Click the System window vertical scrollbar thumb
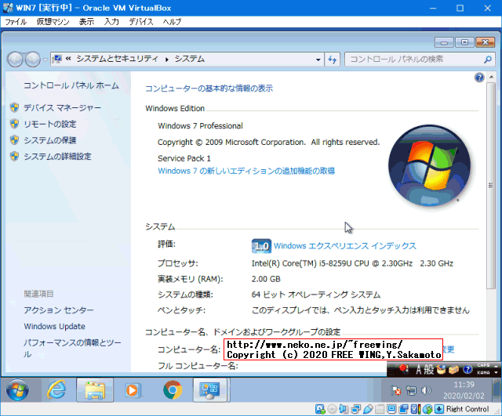This screenshot has width=502, height=416. [x=491, y=186]
